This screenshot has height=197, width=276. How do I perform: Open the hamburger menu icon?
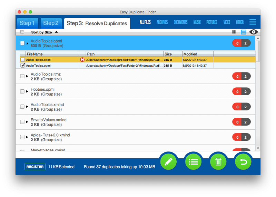click(x=253, y=22)
